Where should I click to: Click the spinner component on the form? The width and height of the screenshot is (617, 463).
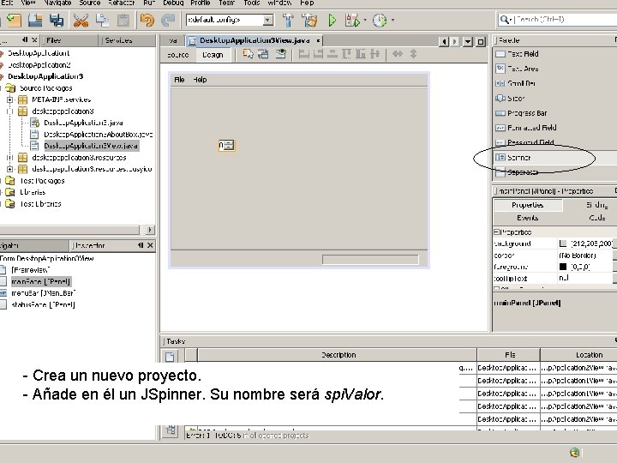coord(226,145)
